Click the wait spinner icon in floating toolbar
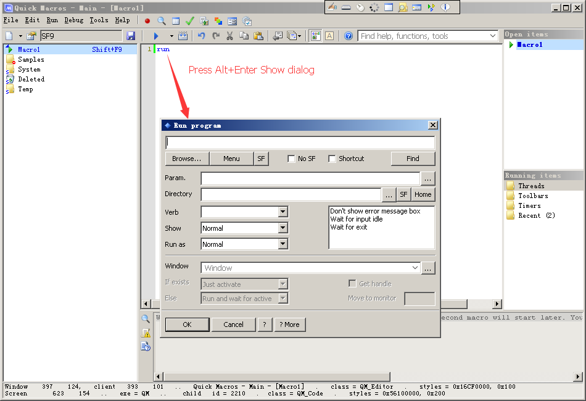Image resolution: width=586 pixels, height=401 pixels. [374, 7]
